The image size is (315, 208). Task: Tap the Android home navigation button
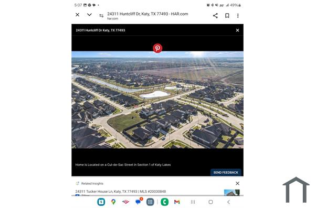click(211, 202)
